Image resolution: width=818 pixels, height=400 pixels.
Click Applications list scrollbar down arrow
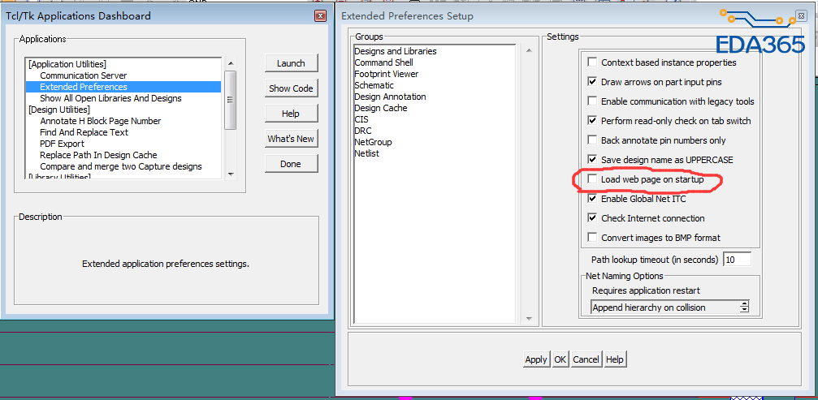pos(231,174)
